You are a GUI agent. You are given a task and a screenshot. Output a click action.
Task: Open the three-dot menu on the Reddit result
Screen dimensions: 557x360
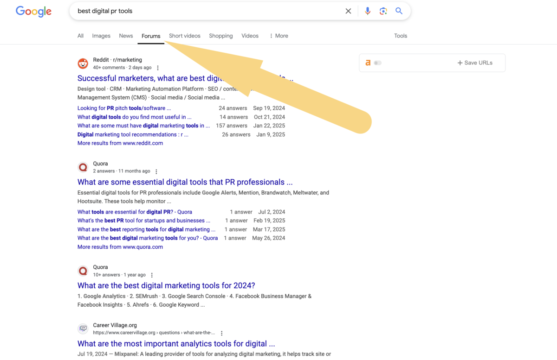coord(158,67)
